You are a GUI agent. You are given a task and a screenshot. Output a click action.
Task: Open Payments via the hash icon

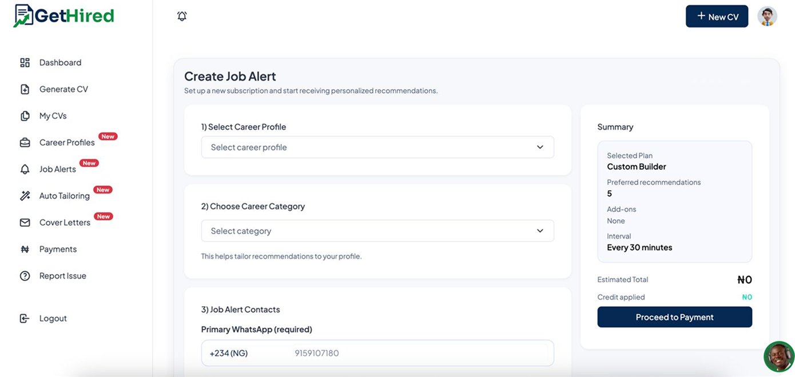click(x=25, y=248)
